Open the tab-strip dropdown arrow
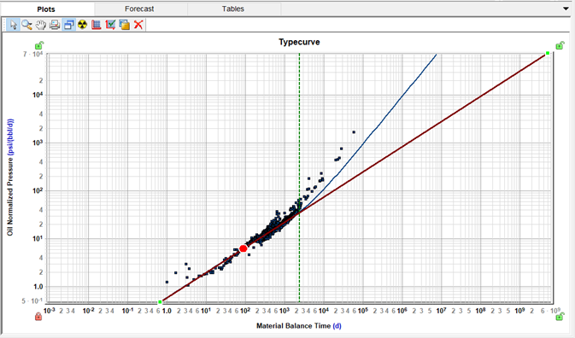Viewport: 575px width, 338px height. pos(566,9)
